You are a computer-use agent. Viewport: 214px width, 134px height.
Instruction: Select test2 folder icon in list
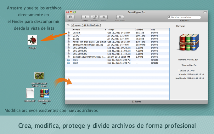coord(69,63)
